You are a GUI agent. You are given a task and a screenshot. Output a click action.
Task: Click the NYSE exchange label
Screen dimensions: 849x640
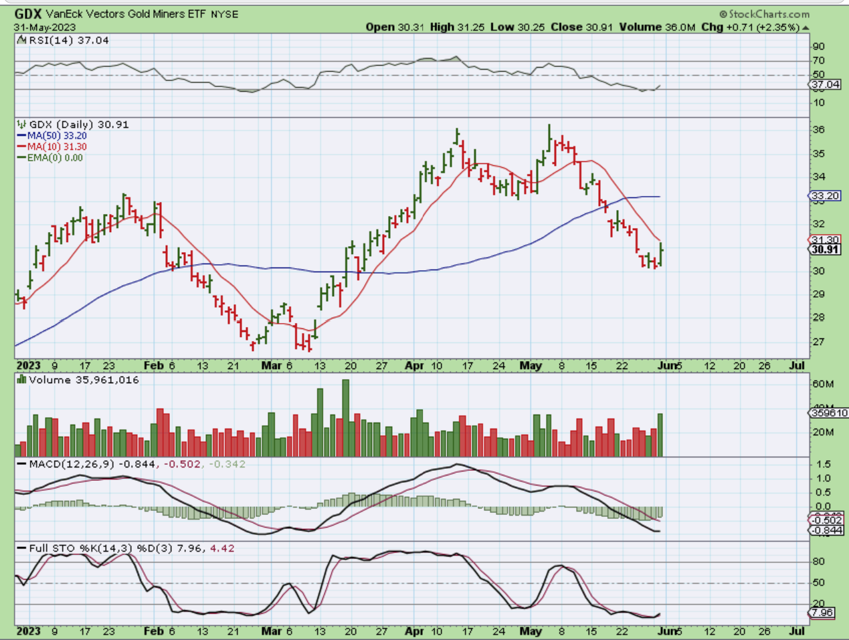pyautogui.click(x=225, y=14)
